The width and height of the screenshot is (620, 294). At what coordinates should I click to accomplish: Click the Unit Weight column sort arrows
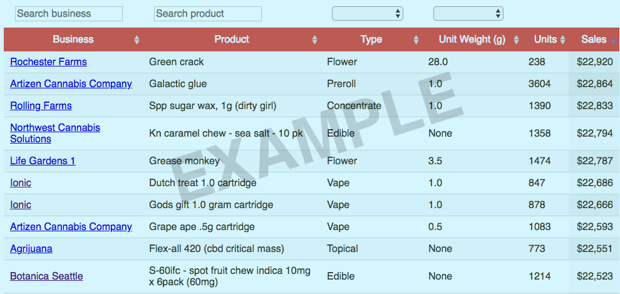point(516,39)
